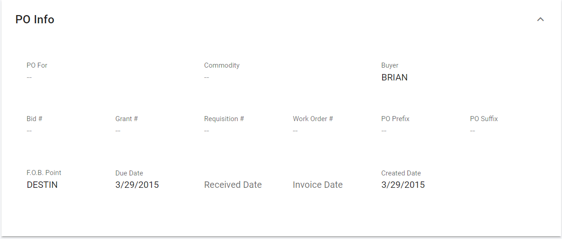Select the DESTIN F.O.B. Point value
Image resolution: width=562 pixels, height=239 pixels.
tap(42, 185)
